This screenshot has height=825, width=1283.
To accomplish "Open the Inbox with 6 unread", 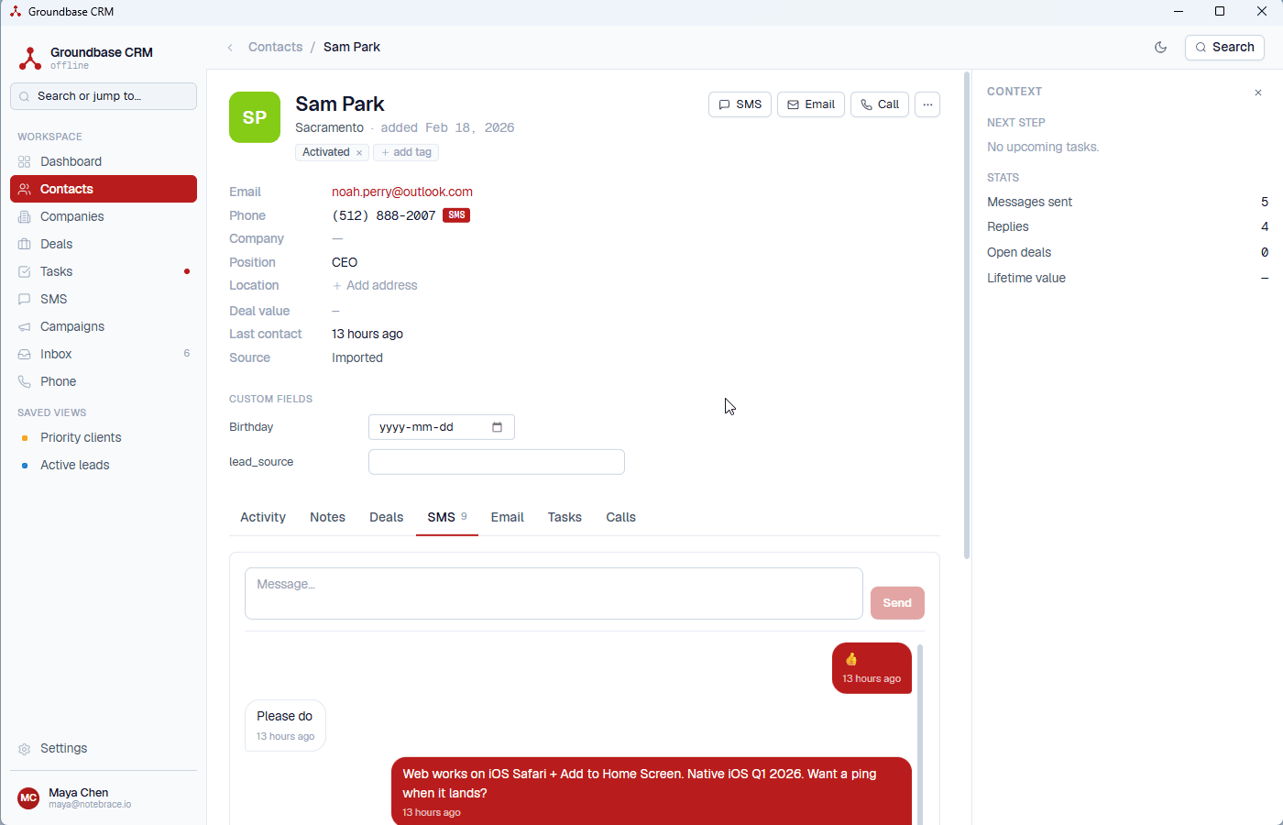I will (x=104, y=354).
